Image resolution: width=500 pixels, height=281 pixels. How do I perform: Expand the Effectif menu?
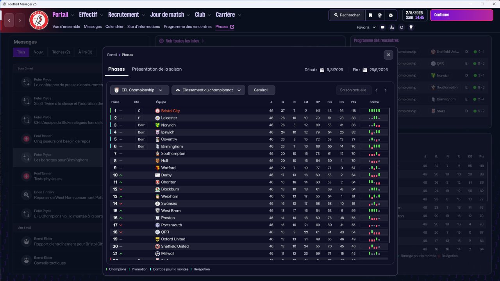(91, 15)
